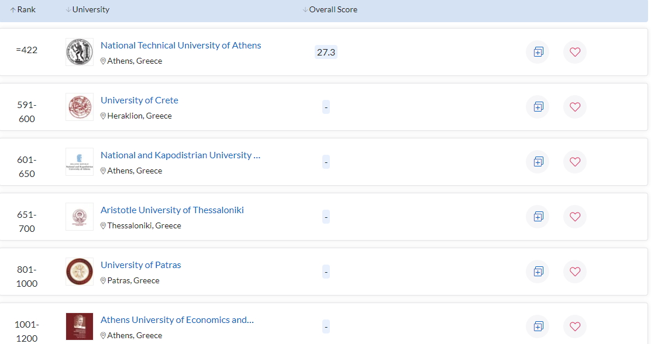Select the 27.3 overall score value
This screenshot has width=651, height=344.
pyautogui.click(x=326, y=52)
